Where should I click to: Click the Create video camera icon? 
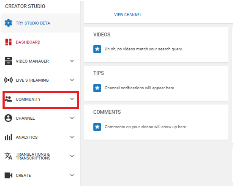[8, 175]
